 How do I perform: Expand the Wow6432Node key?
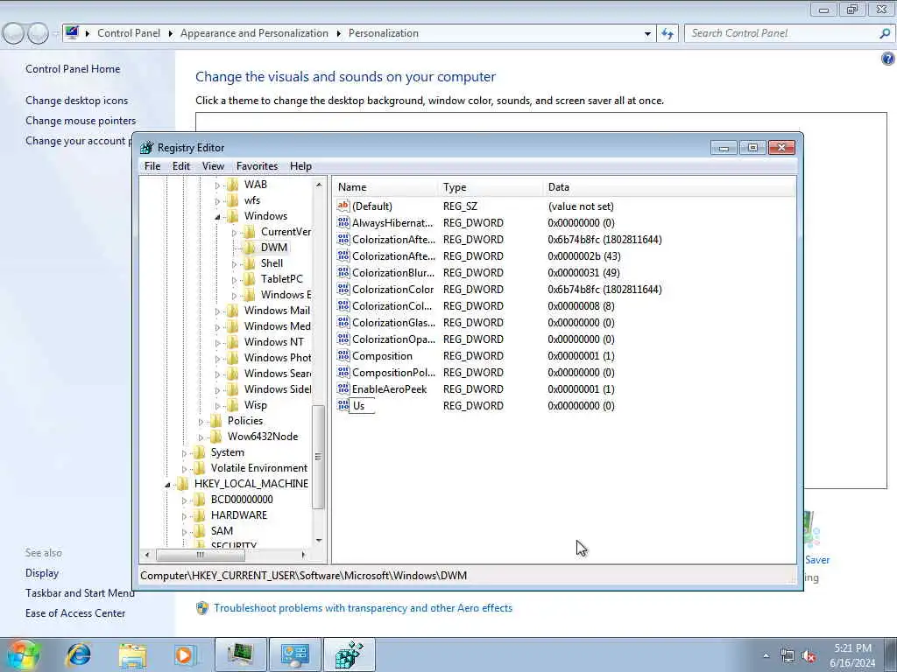click(201, 437)
